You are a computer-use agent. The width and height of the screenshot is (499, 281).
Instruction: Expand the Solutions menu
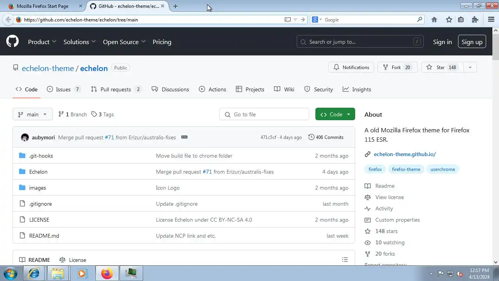(x=80, y=42)
